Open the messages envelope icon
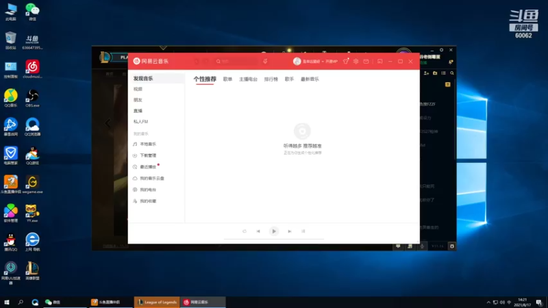548x308 pixels. [x=366, y=62]
